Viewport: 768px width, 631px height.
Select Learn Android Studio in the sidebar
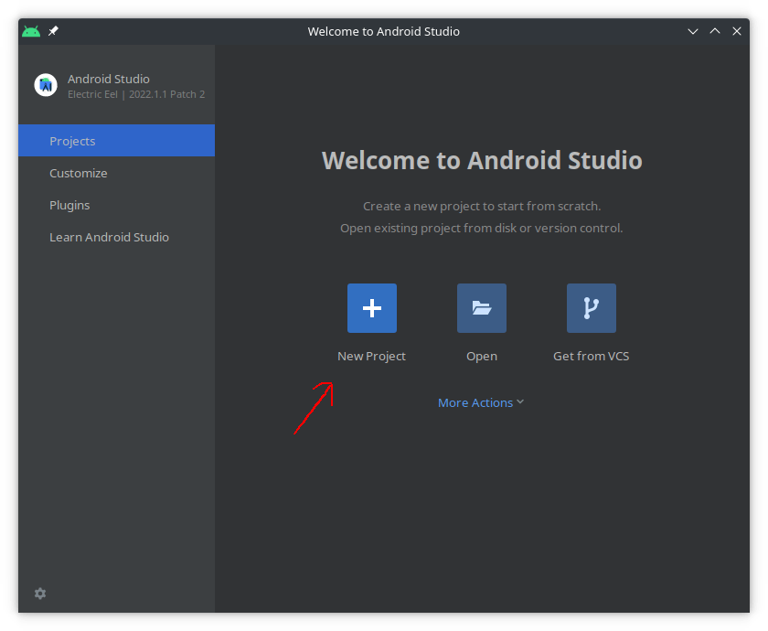[109, 237]
